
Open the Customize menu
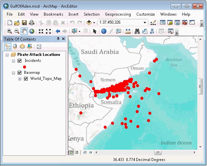[x=146, y=14]
